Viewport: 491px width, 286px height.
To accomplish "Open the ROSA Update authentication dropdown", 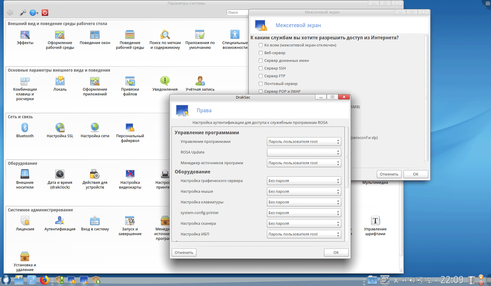I will tap(304, 152).
